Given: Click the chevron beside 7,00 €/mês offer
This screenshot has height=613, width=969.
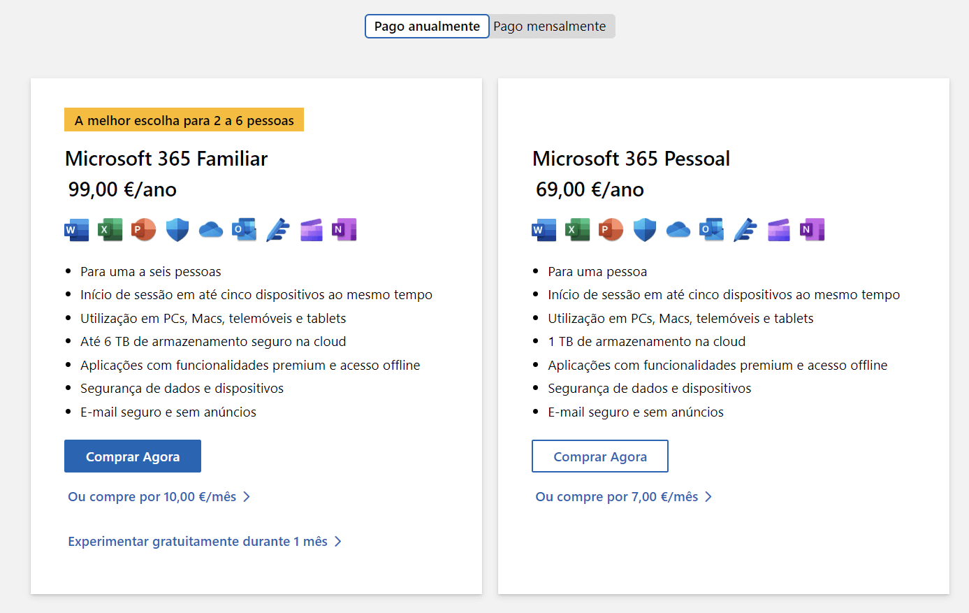Looking at the screenshot, I should pos(708,496).
